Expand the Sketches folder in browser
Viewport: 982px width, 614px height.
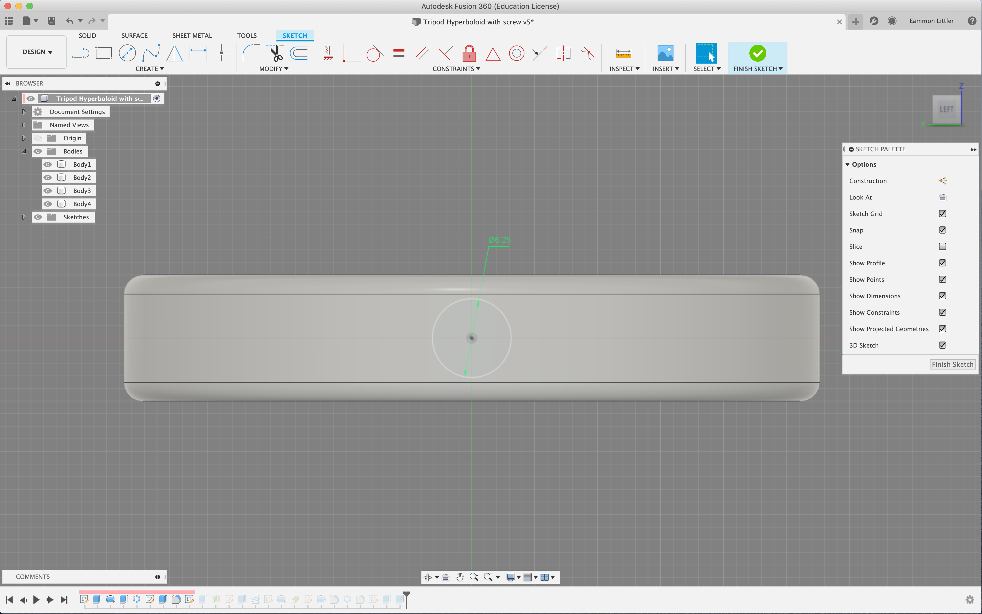pyautogui.click(x=23, y=217)
